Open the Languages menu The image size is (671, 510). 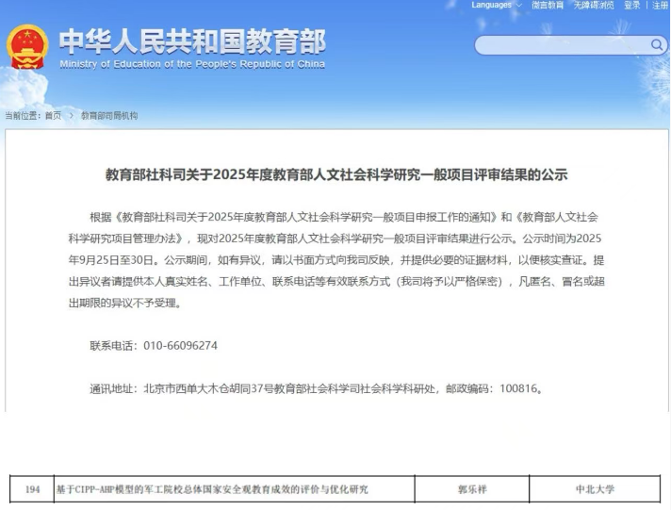pos(493,6)
